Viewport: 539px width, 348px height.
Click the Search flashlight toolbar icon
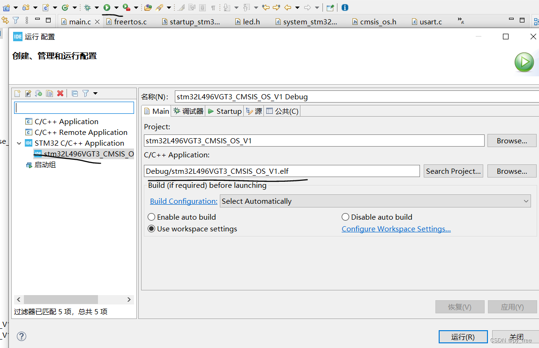[x=159, y=7]
